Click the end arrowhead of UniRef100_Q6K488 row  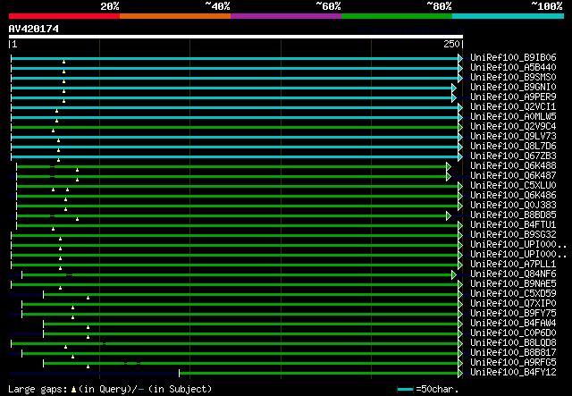449,167
